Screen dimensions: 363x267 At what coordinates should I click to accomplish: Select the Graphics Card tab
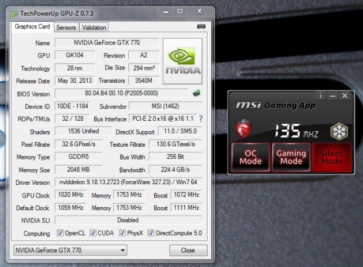pyautogui.click(x=32, y=27)
